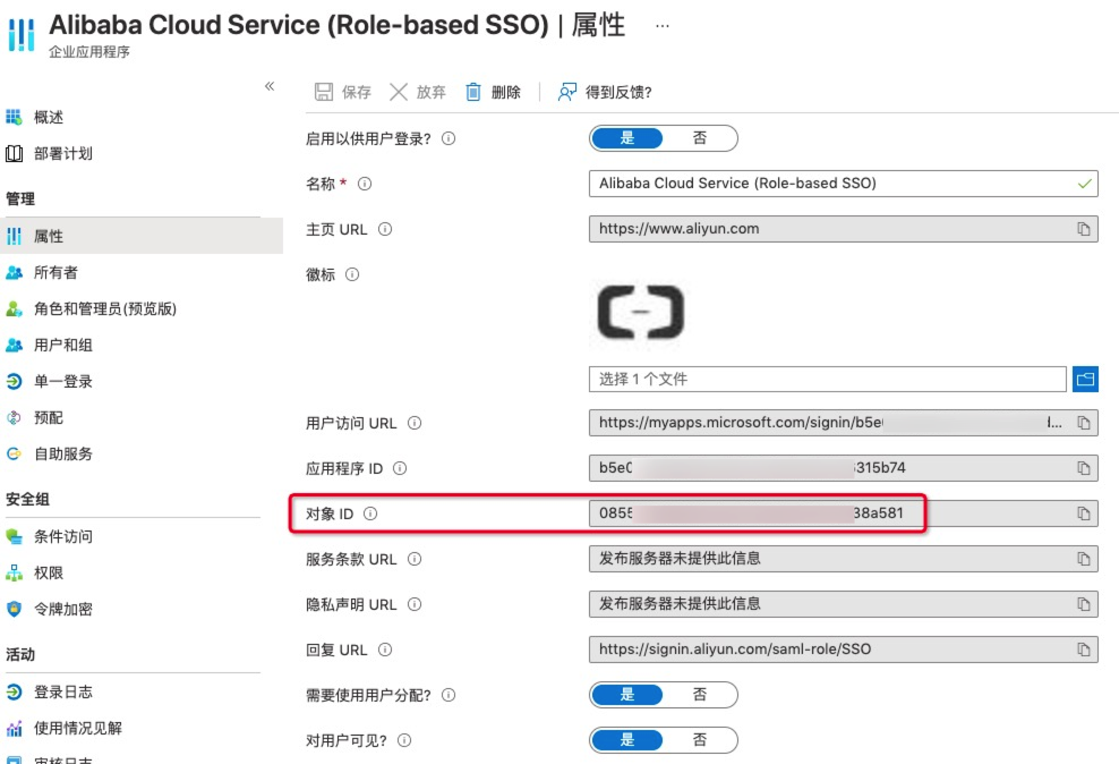Open 所有者 in the sidebar
Viewport: 1119px width, 764px height.
[42, 273]
